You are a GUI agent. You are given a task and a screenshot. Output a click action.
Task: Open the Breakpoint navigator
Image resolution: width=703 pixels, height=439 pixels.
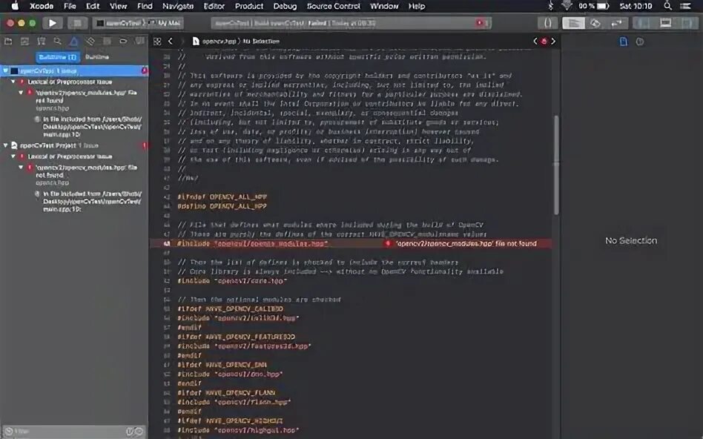(123, 42)
